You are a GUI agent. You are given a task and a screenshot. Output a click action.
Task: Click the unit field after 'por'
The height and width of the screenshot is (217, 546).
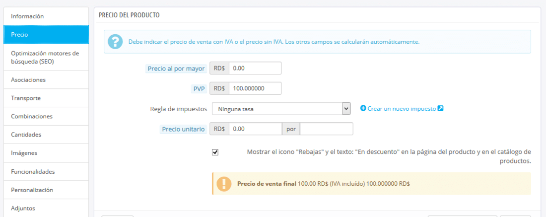click(326, 129)
